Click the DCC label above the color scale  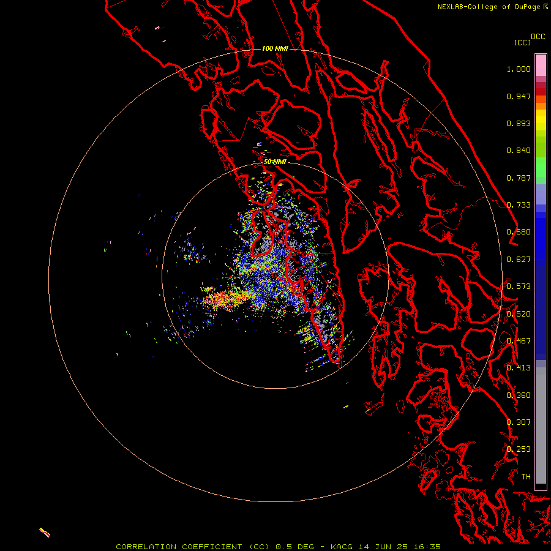coord(538,37)
